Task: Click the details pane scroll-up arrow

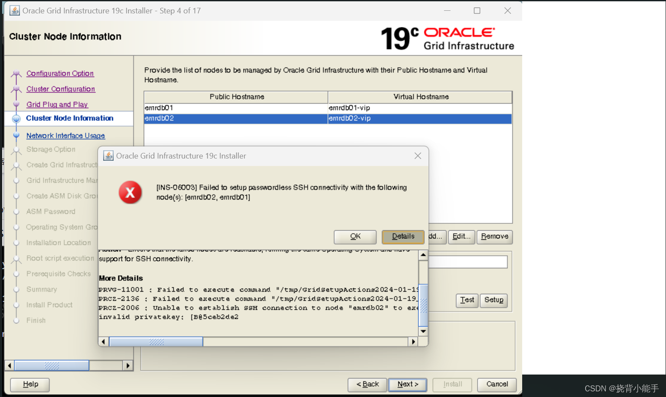Action: coord(423,255)
